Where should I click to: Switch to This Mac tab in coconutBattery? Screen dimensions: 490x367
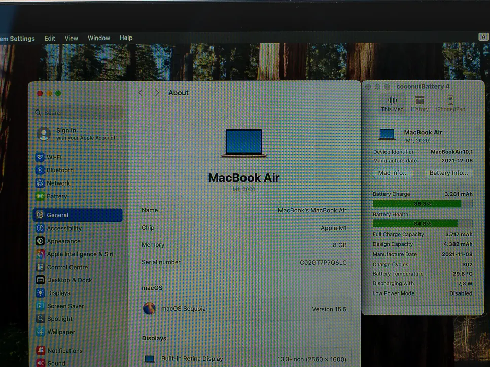392,104
